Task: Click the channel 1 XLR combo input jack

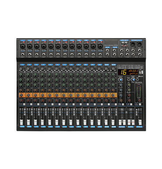Action: 23,46
